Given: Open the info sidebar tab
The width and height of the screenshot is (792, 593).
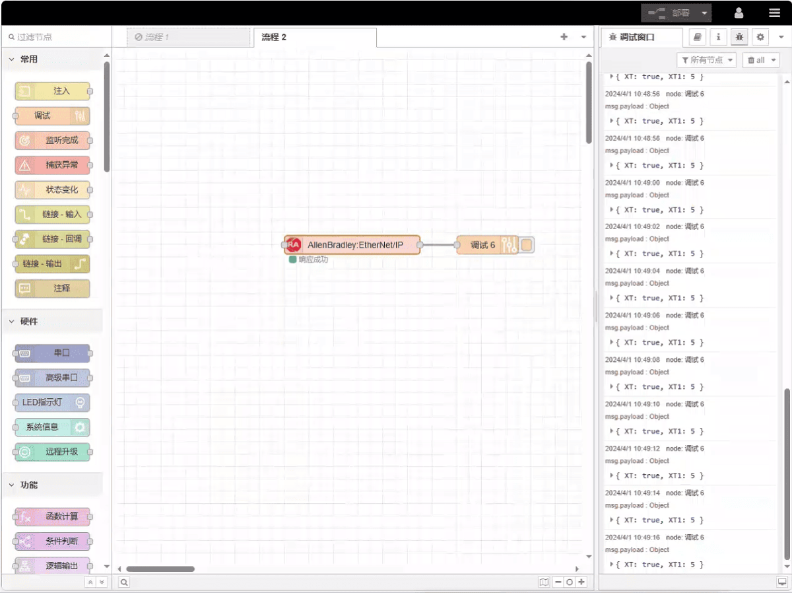Looking at the screenshot, I should tap(718, 38).
